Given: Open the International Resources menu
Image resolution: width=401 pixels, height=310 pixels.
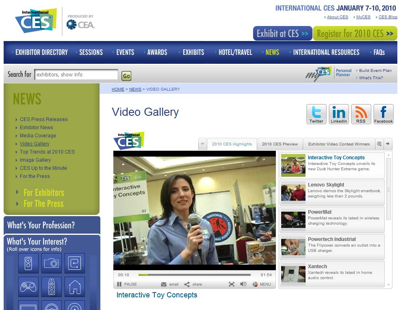Looking at the screenshot, I should 326,52.
